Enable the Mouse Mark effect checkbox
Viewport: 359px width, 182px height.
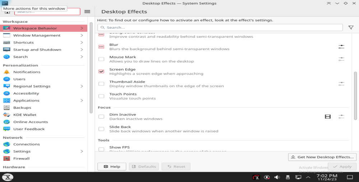tap(101, 59)
